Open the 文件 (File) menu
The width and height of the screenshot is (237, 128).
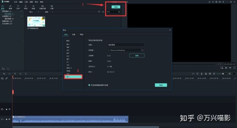[15, 2]
